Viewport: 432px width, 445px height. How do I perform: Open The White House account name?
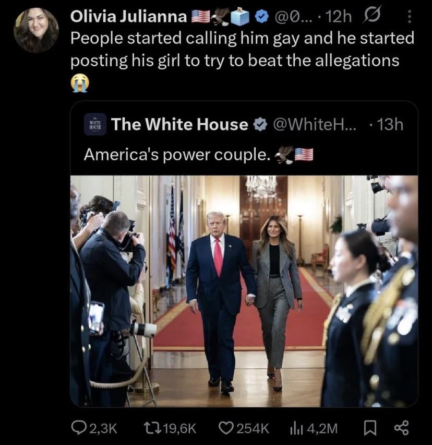click(179, 124)
